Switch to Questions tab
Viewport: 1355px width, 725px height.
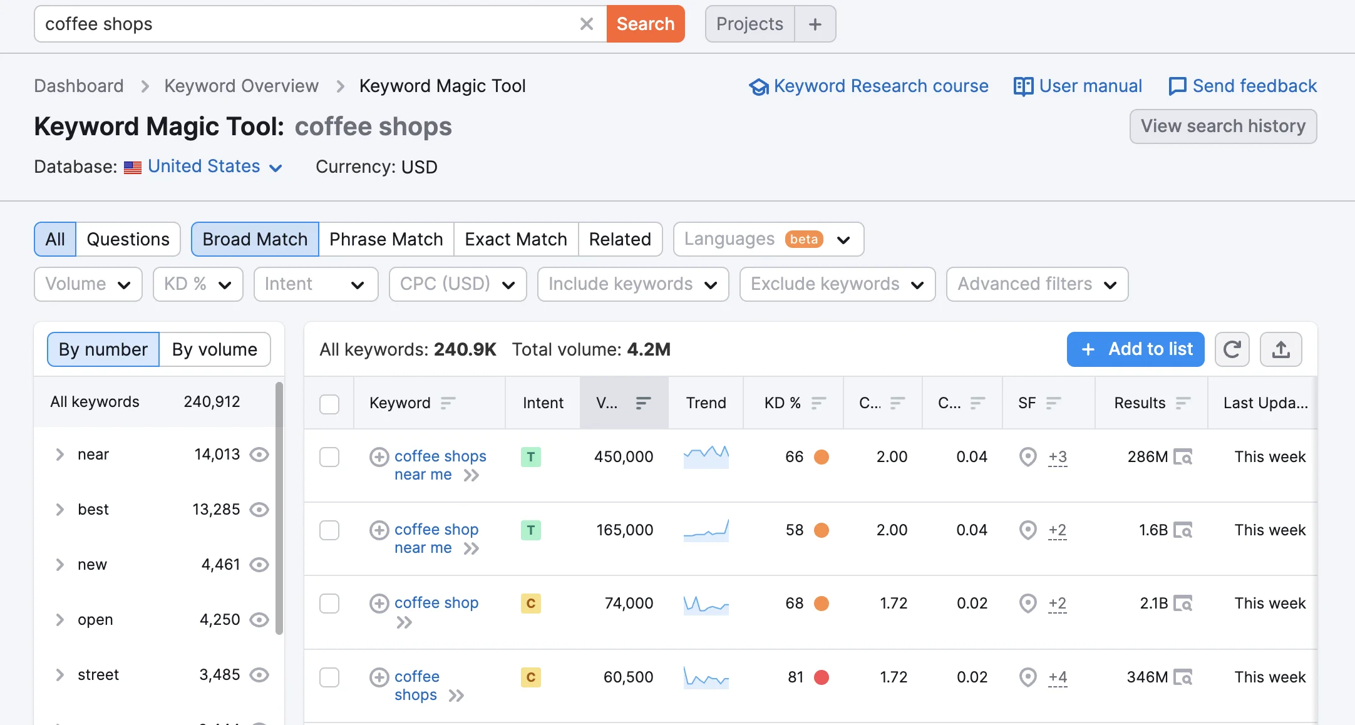coord(128,239)
